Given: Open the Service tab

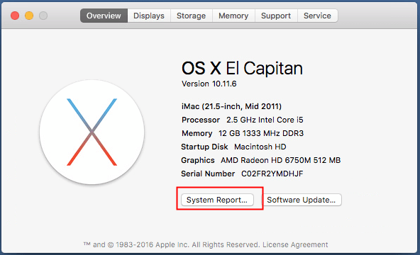Looking at the screenshot, I should pyautogui.click(x=317, y=16).
